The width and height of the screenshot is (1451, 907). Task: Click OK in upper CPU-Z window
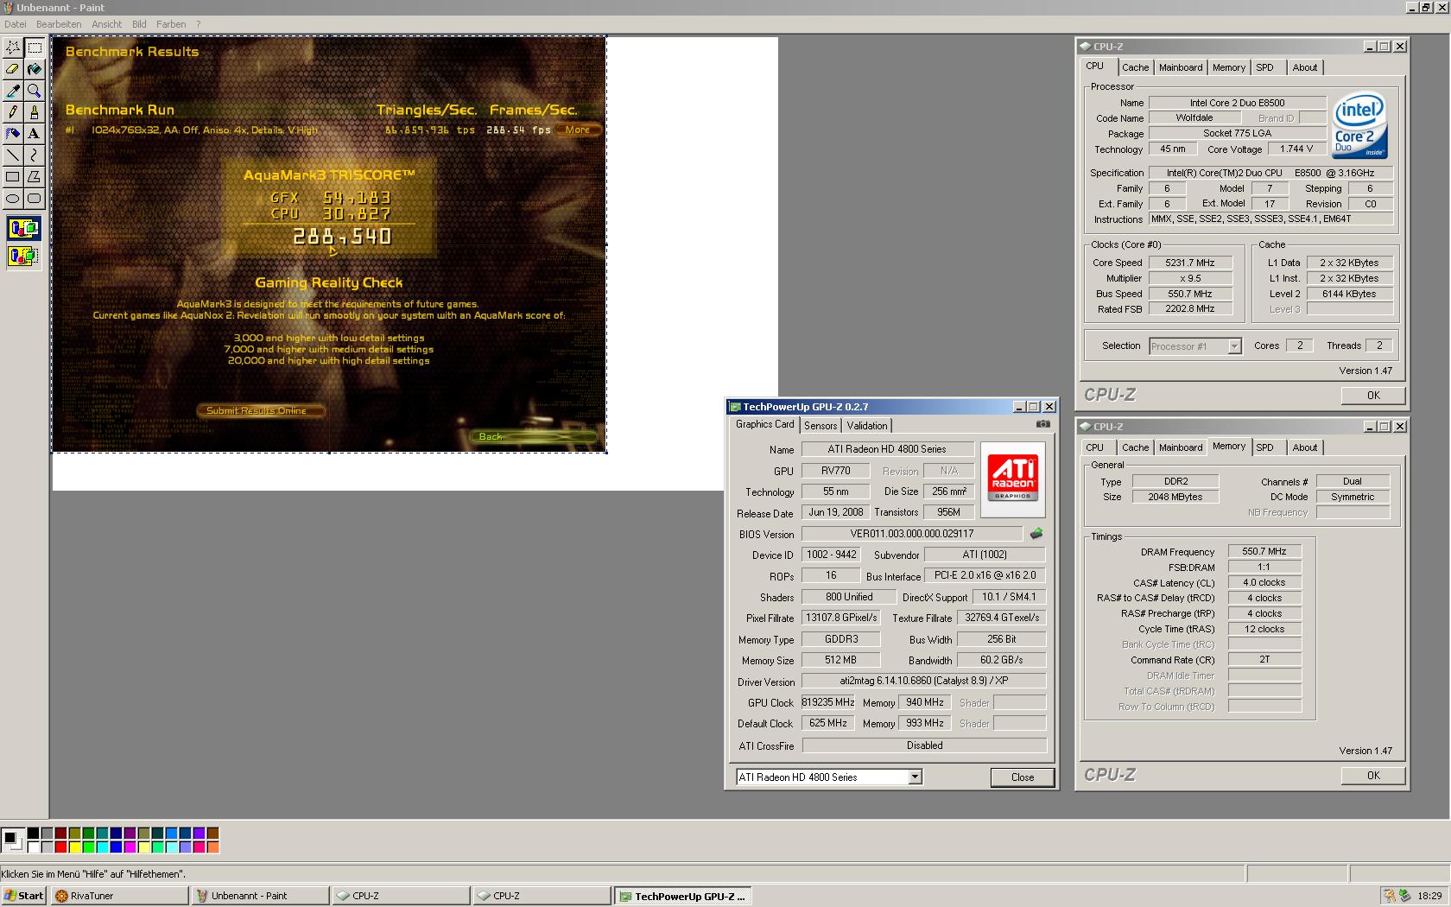pos(1373,396)
